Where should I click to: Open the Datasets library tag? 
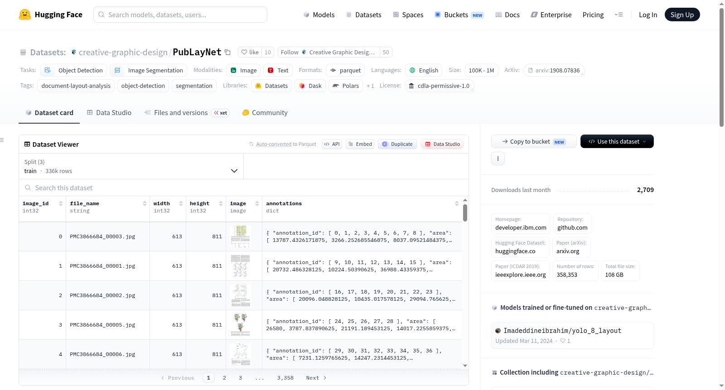point(271,86)
